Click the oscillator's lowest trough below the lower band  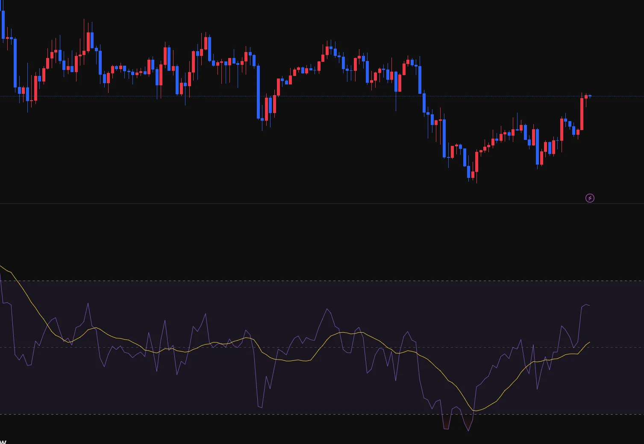pyautogui.click(x=468, y=430)
